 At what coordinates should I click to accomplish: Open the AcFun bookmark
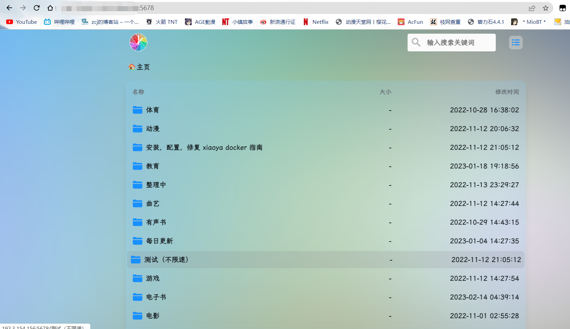coord(411,22)
